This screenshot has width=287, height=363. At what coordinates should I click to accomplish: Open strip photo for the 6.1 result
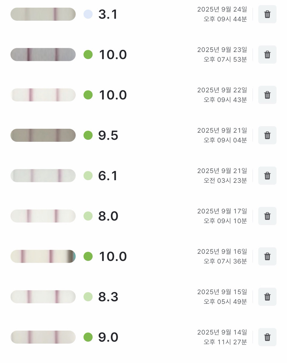pos(43,176)
